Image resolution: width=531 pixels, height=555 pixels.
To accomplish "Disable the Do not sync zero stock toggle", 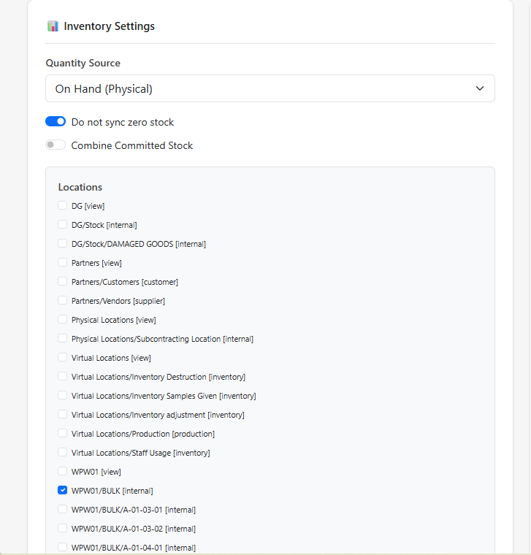I will click(x=56, y=122).
